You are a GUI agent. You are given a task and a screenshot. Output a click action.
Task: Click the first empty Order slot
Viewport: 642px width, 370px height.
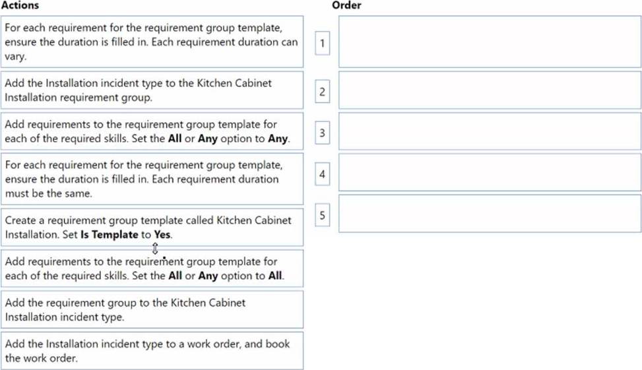point(490,42)
